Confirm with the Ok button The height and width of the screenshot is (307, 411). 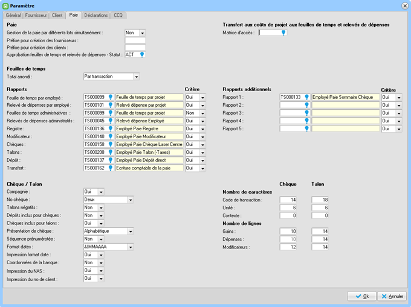pyautogui.click(x=361, y=296)
